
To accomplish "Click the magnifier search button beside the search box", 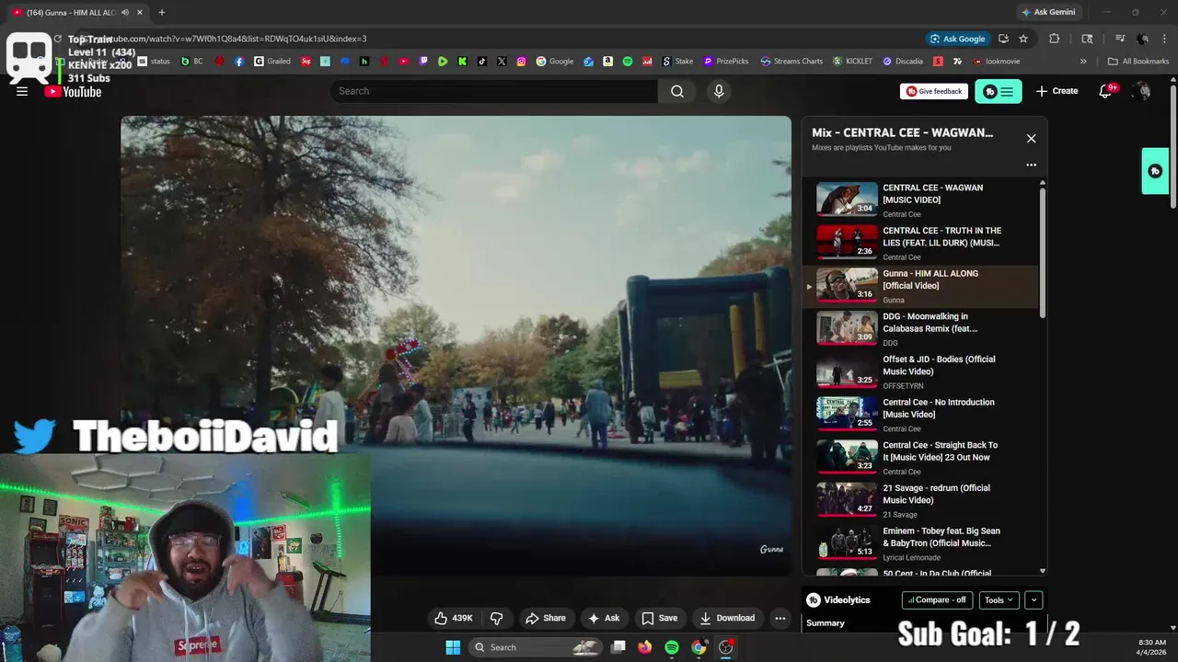I will coord(677,91).
